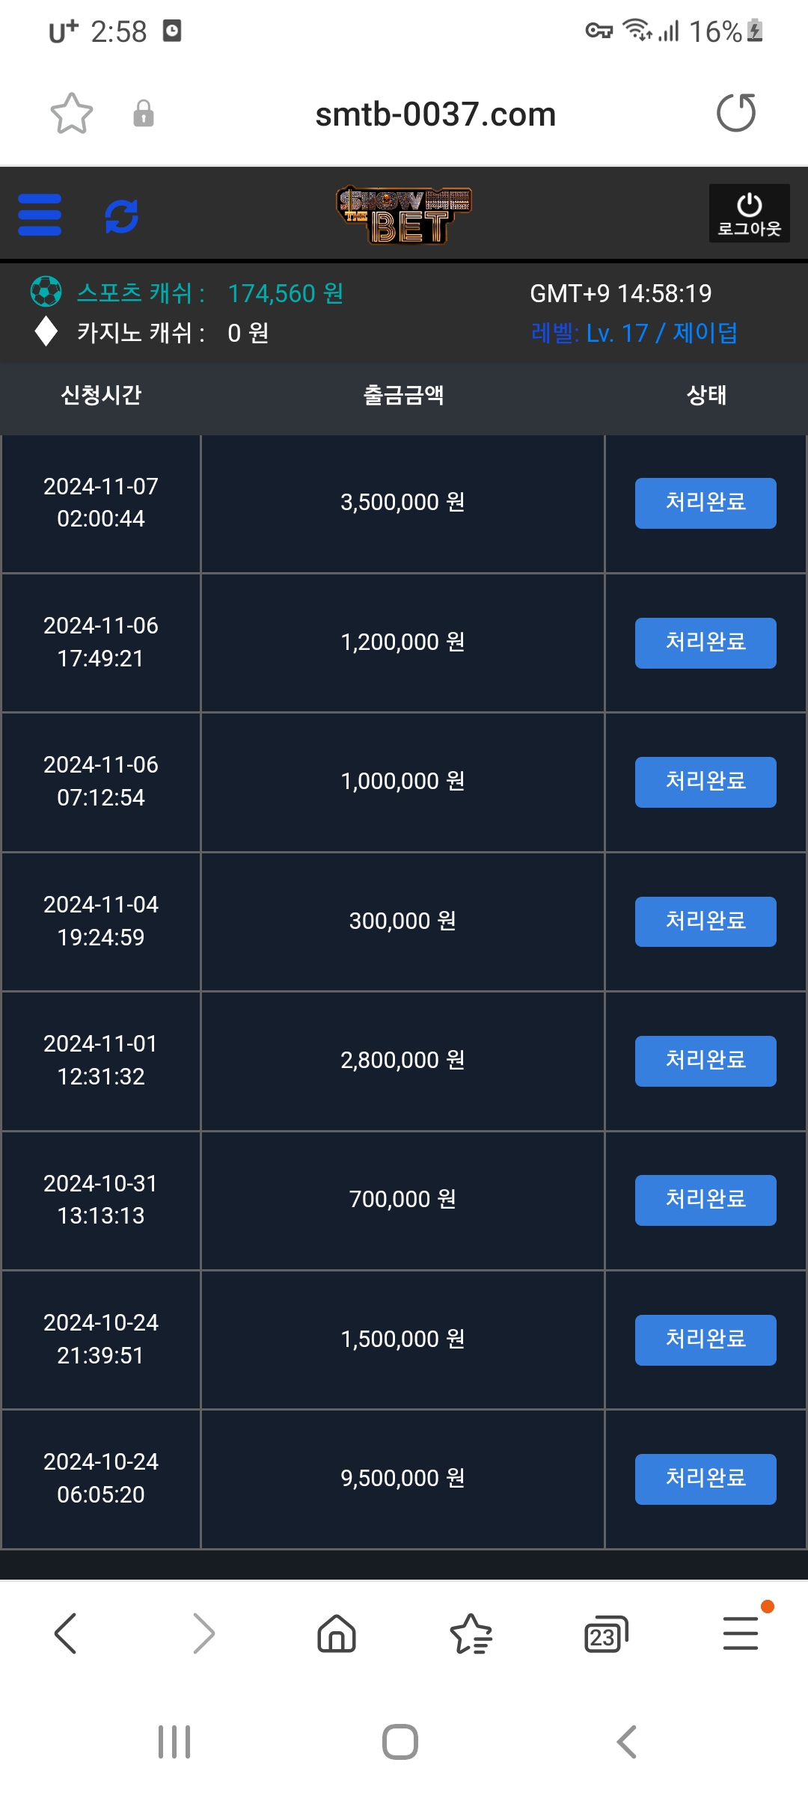The width and height of the screenshot is (808, 1795).
Task: Open browser menu with three lines
Action: click(x=741, y=1633)
